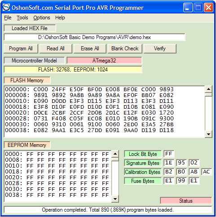Image resolution: width=216 pixels, height=217 pixels.
Task: Click EEPROM memory scrollbar up arrow
Action: pos(115,154)
